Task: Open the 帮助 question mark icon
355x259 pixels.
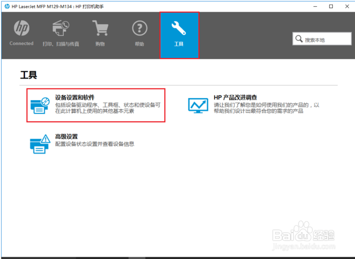Action: pyautogui.click(x=140, y=28)
